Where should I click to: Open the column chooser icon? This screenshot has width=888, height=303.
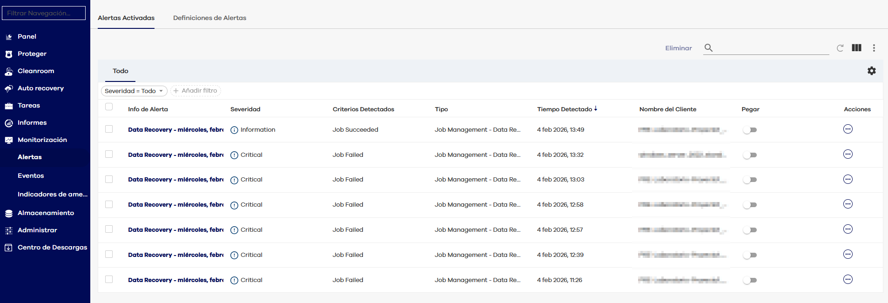(856, 48)
